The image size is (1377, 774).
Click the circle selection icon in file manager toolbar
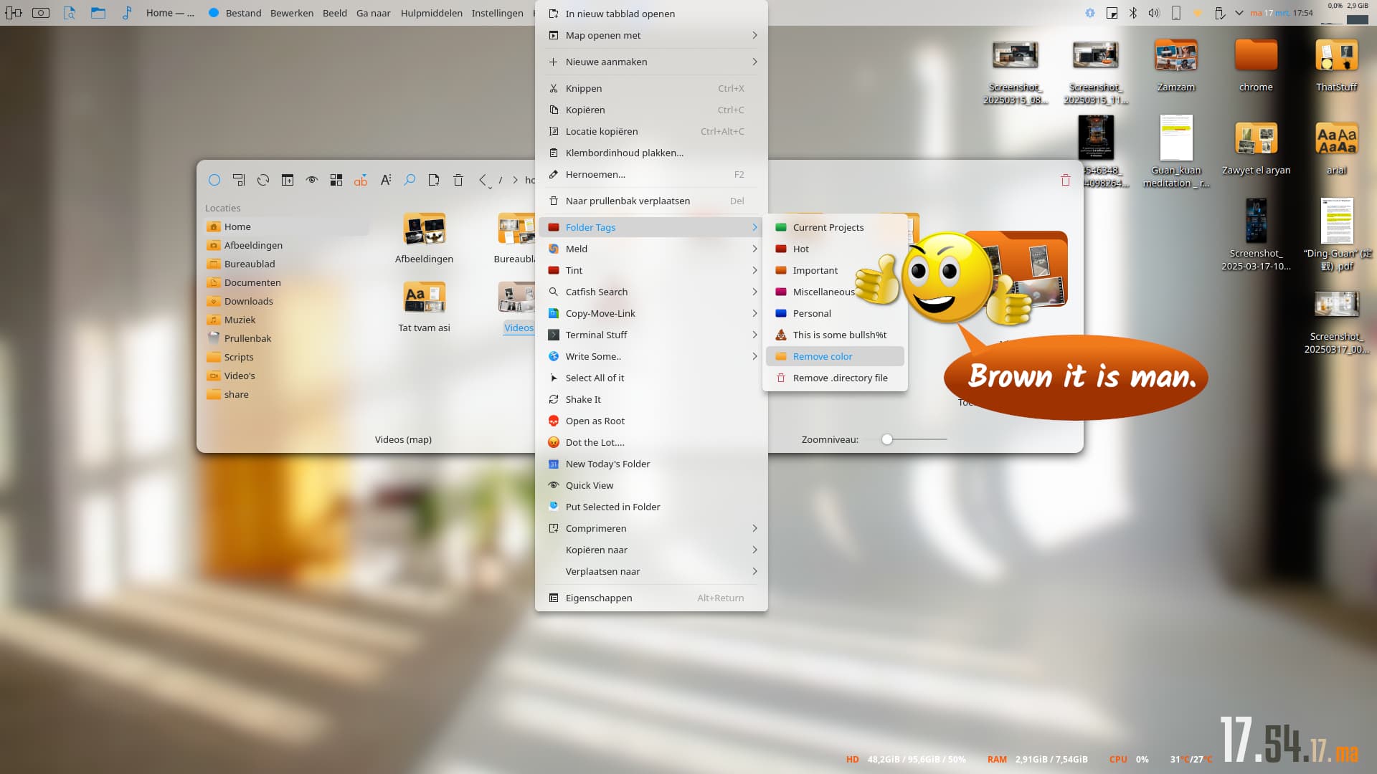[214, 180]
